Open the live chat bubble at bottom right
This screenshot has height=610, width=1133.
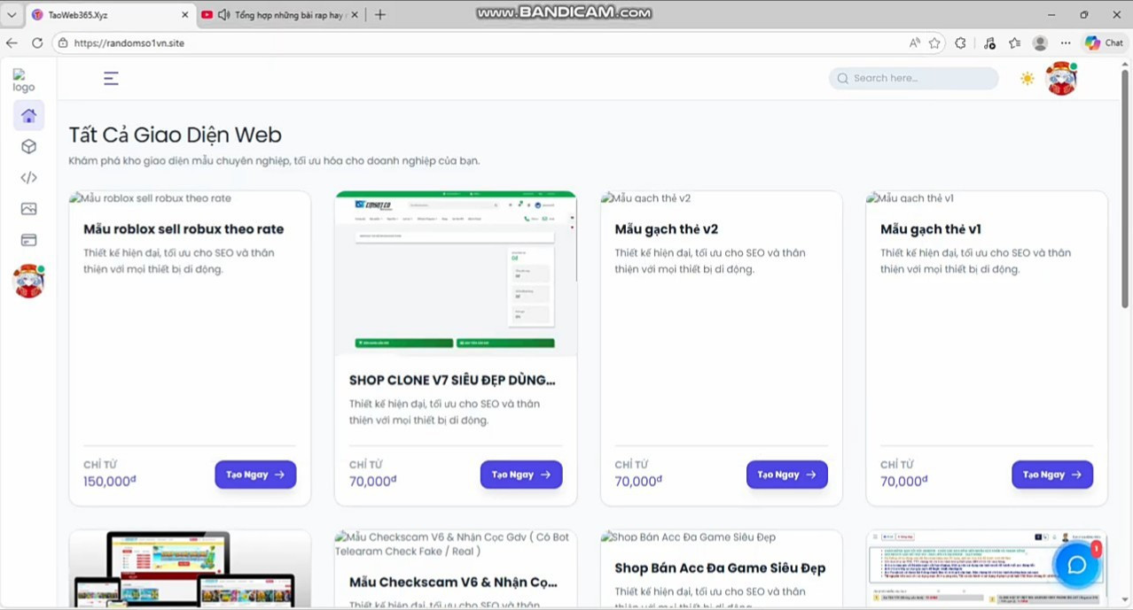click(1076, 564)
